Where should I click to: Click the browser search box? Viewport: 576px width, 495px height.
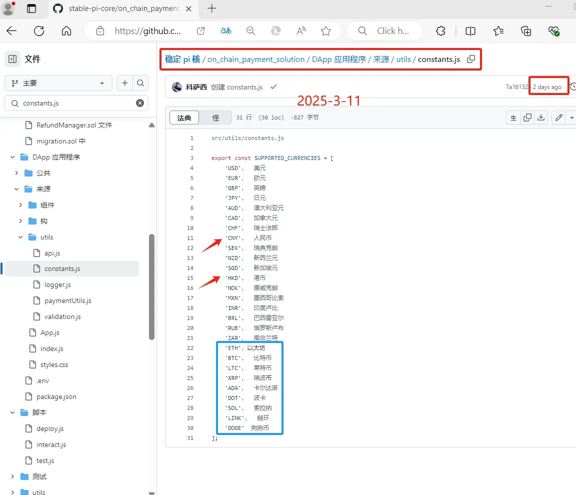pyautogui.click(x=385, y=31)
